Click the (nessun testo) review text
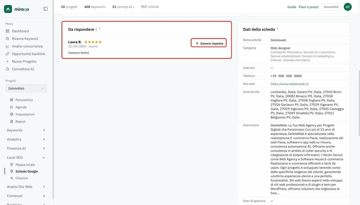The image size is (360, 205). (x=78, y=53)
